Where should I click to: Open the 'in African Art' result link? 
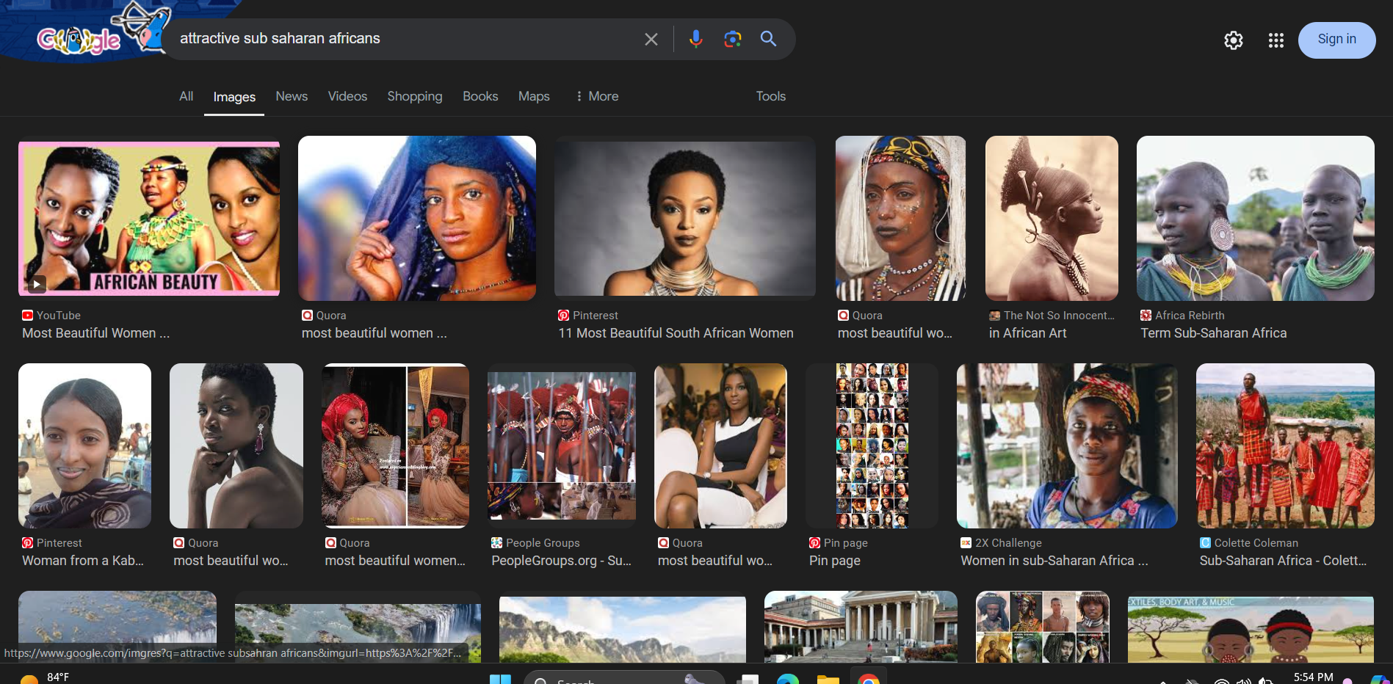[1027, 333]
